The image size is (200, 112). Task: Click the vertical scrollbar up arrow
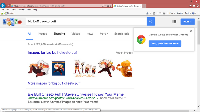[199, 19]
